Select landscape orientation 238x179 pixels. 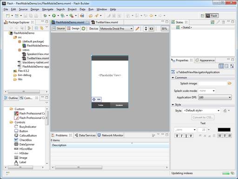pos(152,28)
